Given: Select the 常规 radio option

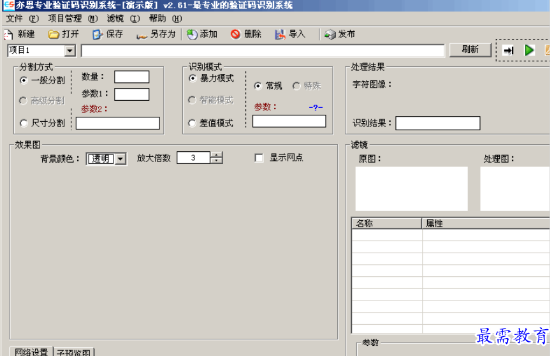Looking at the screenshot, I should [258, 86].
